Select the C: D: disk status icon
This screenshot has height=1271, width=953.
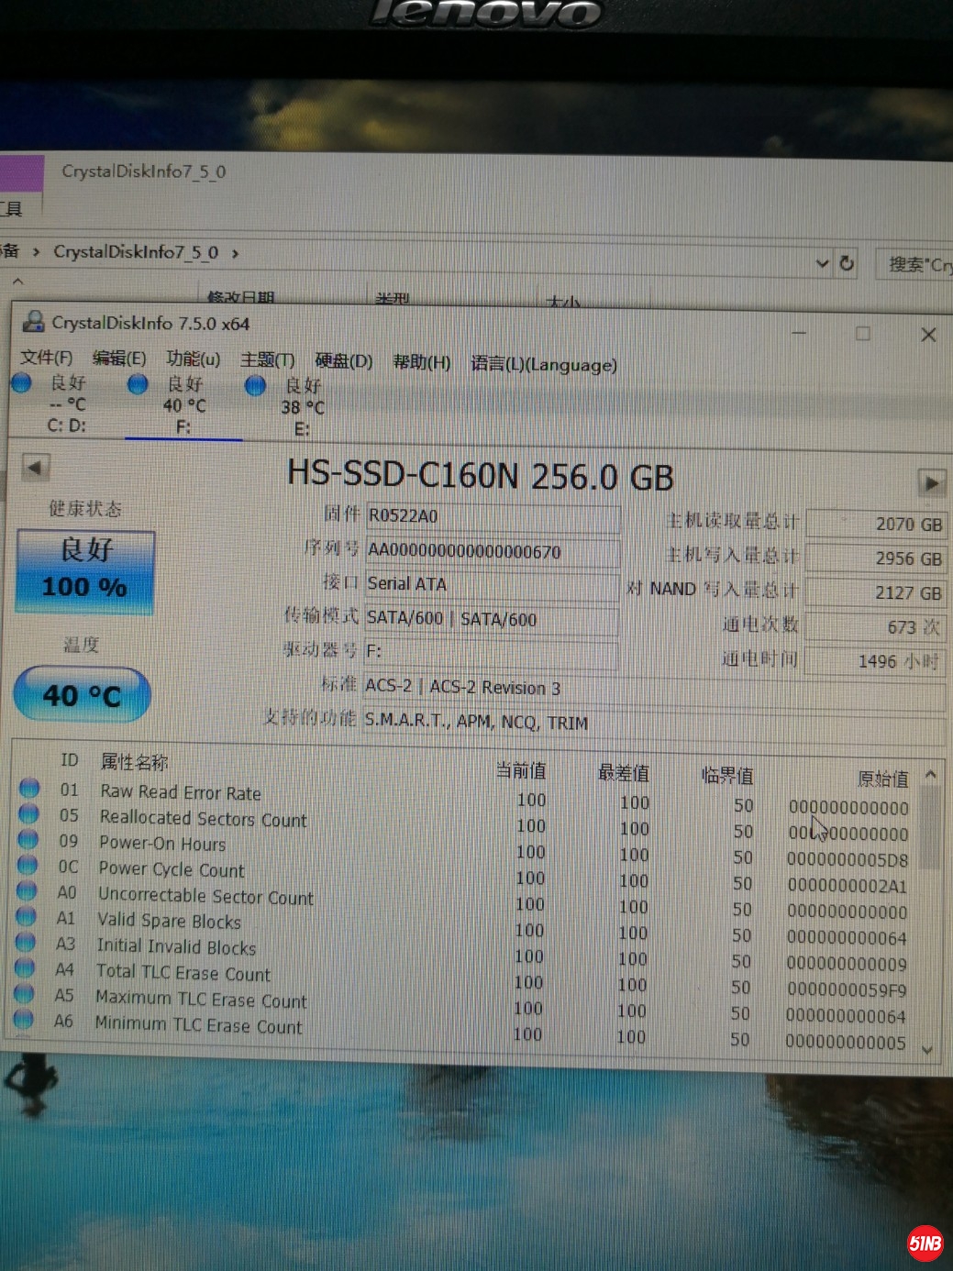coord(22,383)
